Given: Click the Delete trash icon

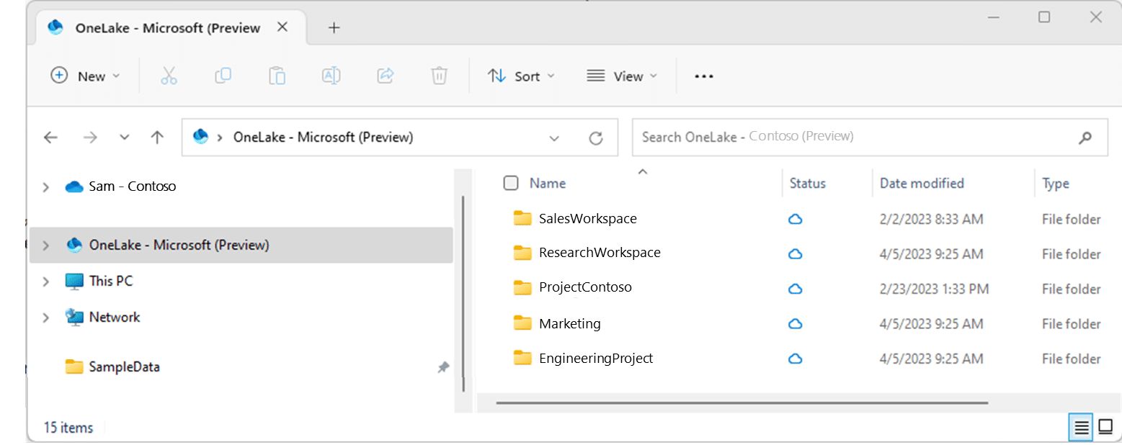Looking at the screenshot, I should (x=439, y=76).
